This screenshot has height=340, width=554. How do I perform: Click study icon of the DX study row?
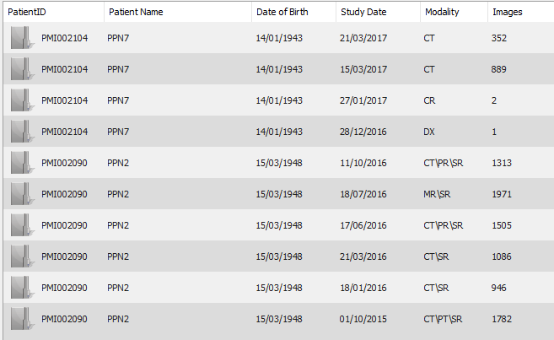22,132
